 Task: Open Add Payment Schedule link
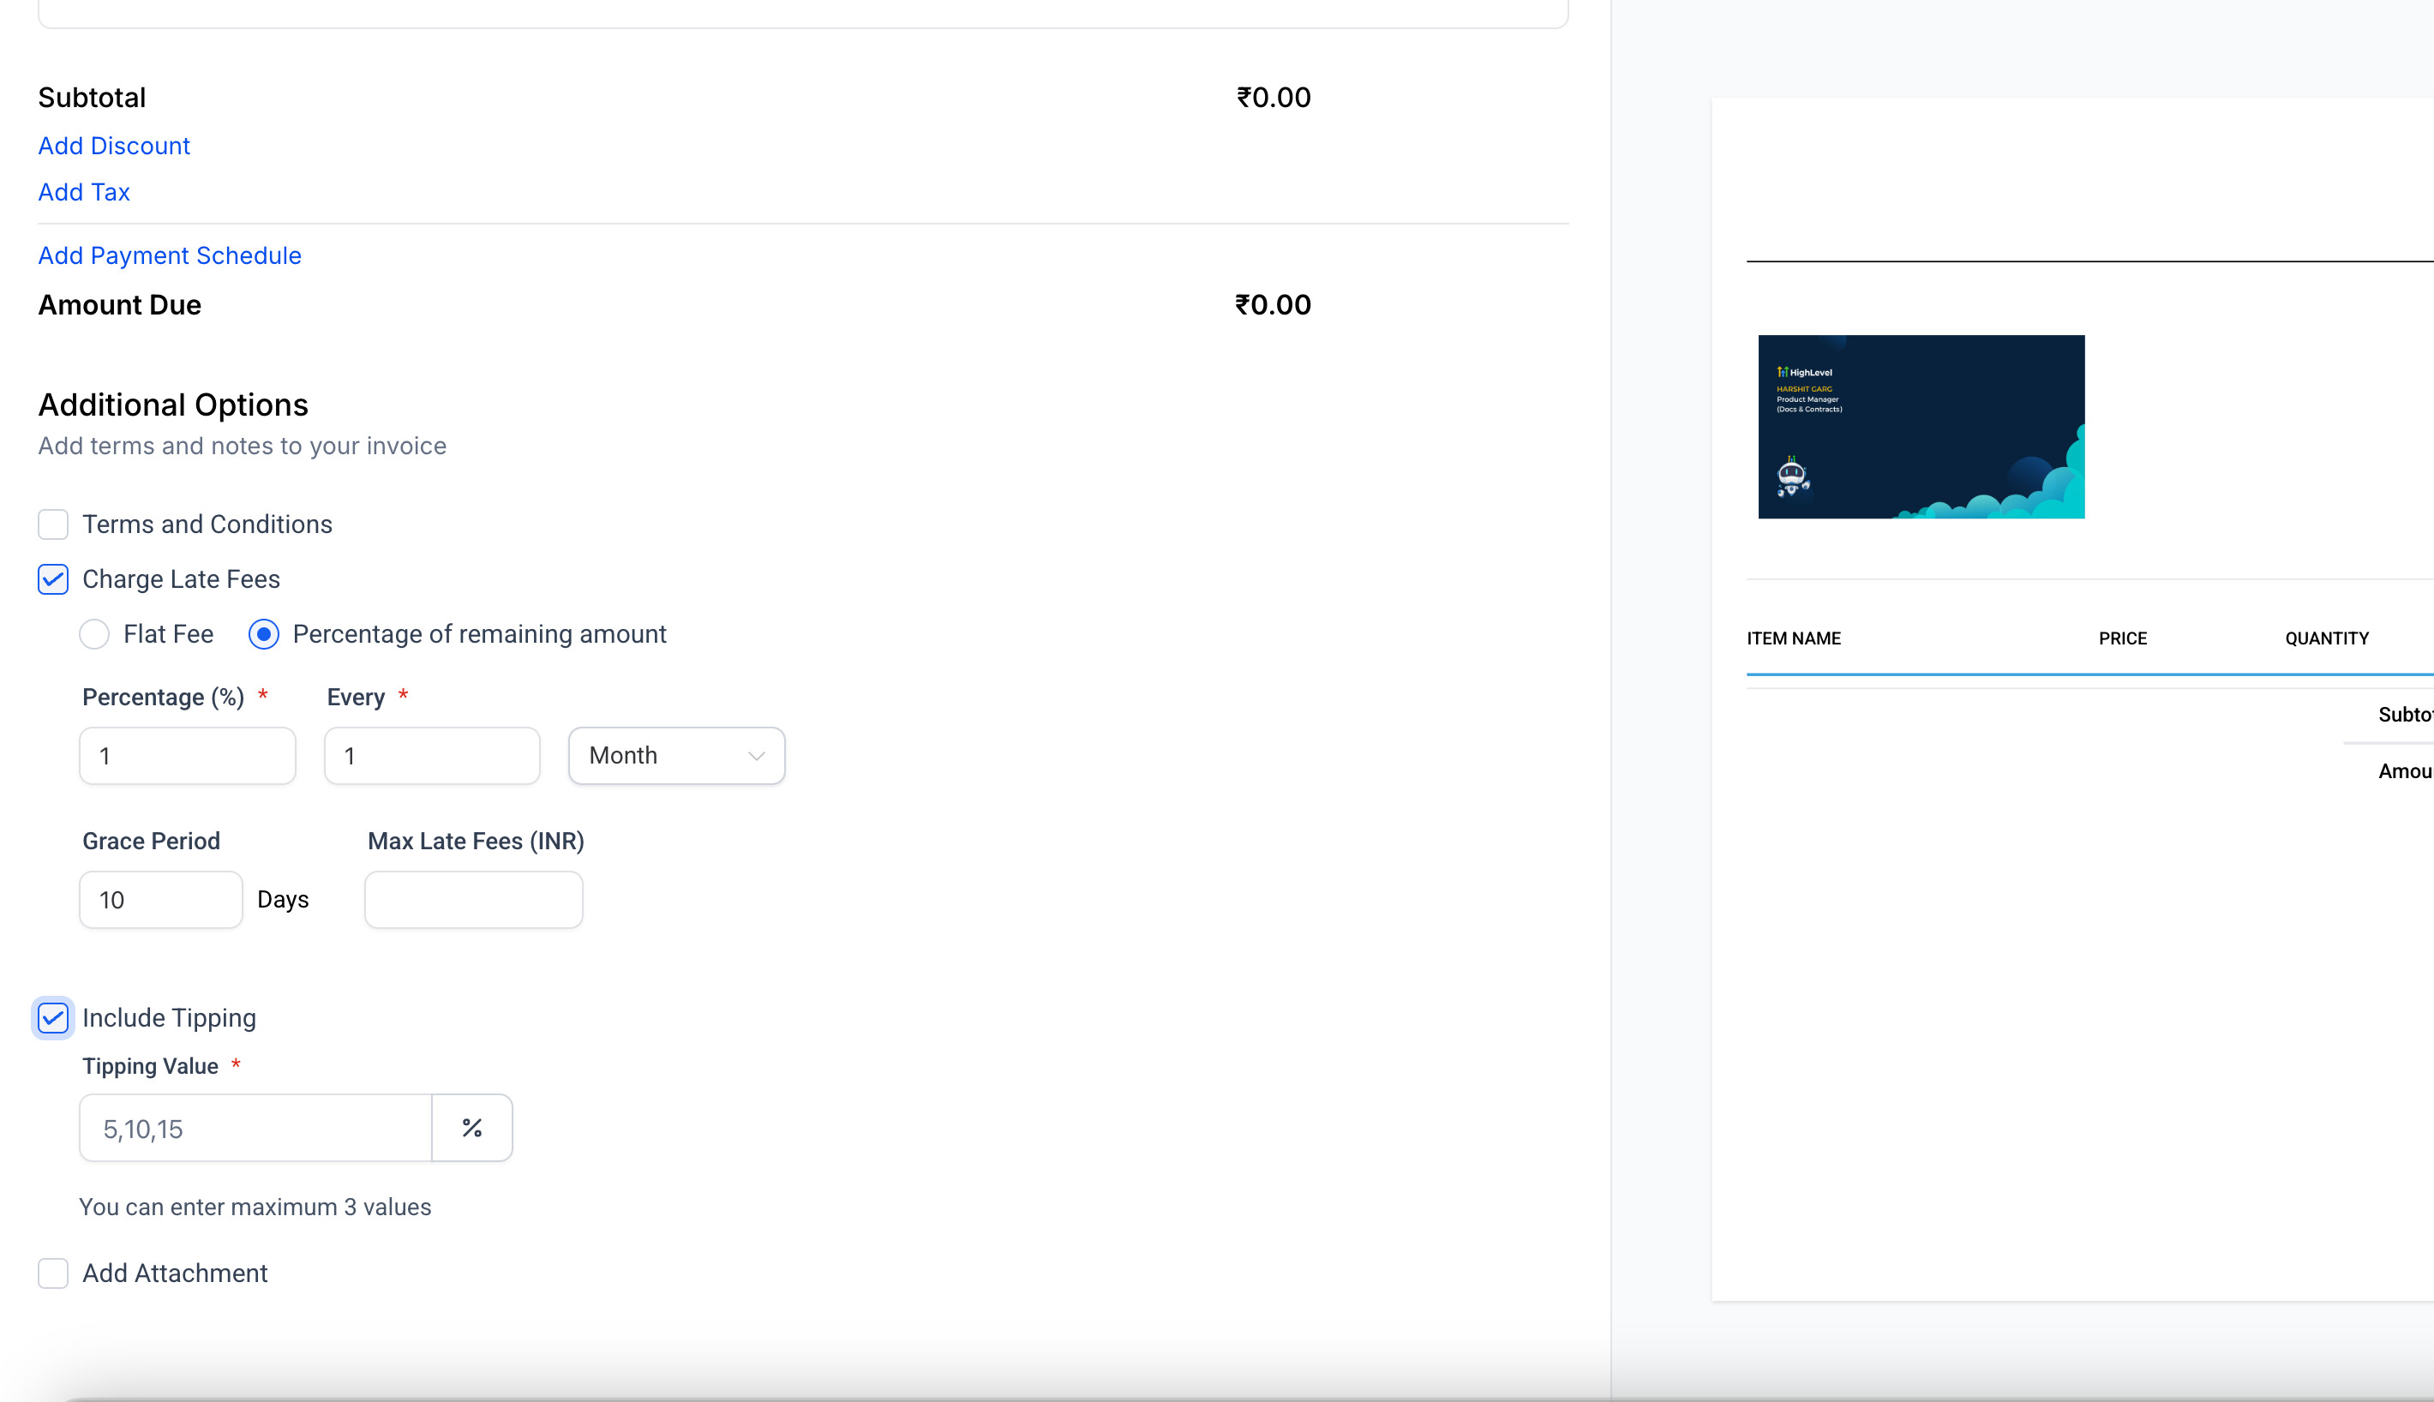tap(170, 255)
